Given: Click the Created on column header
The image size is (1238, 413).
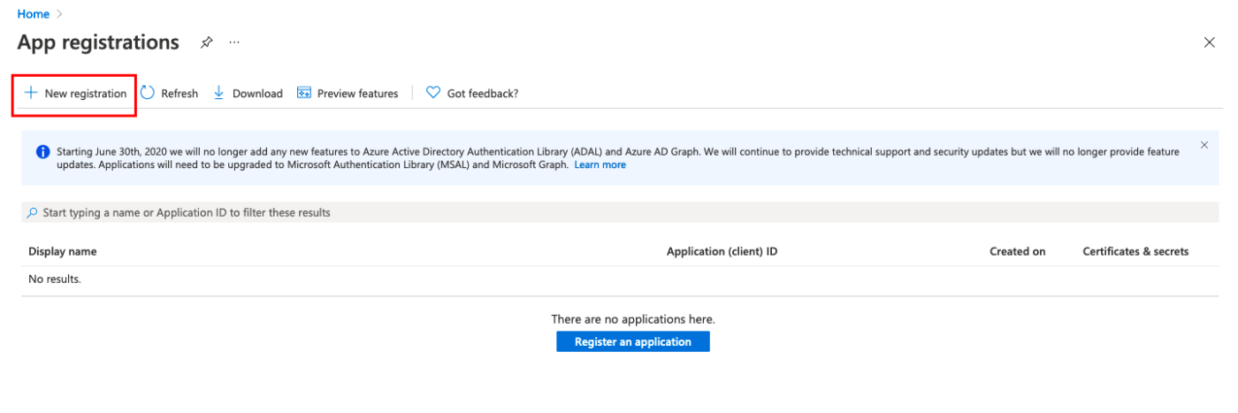Looking at the screenshot, I should 1017,251.
